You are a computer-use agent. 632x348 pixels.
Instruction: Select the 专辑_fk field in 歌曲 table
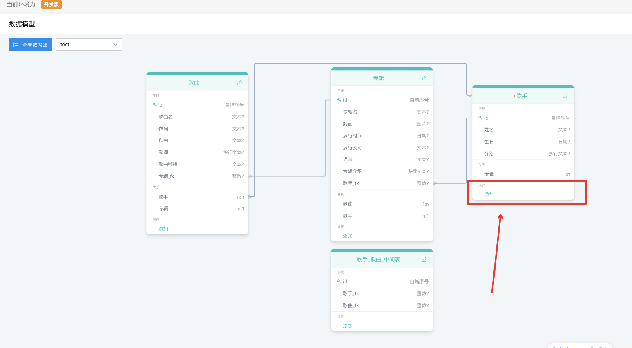tap(197, 176)
